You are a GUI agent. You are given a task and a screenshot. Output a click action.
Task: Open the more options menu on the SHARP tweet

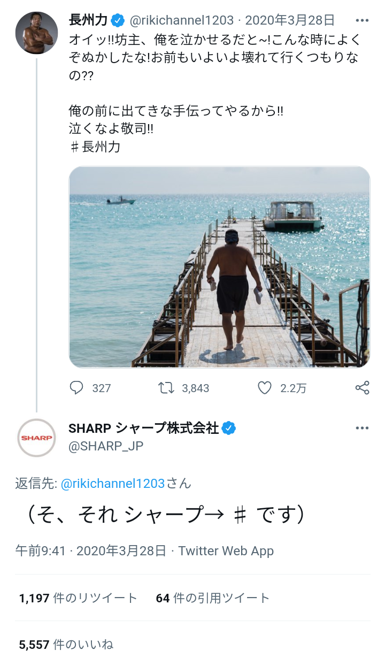362,428
